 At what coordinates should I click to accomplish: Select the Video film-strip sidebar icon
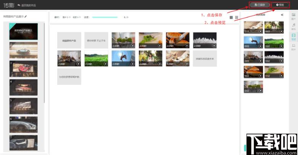point(293,37)
